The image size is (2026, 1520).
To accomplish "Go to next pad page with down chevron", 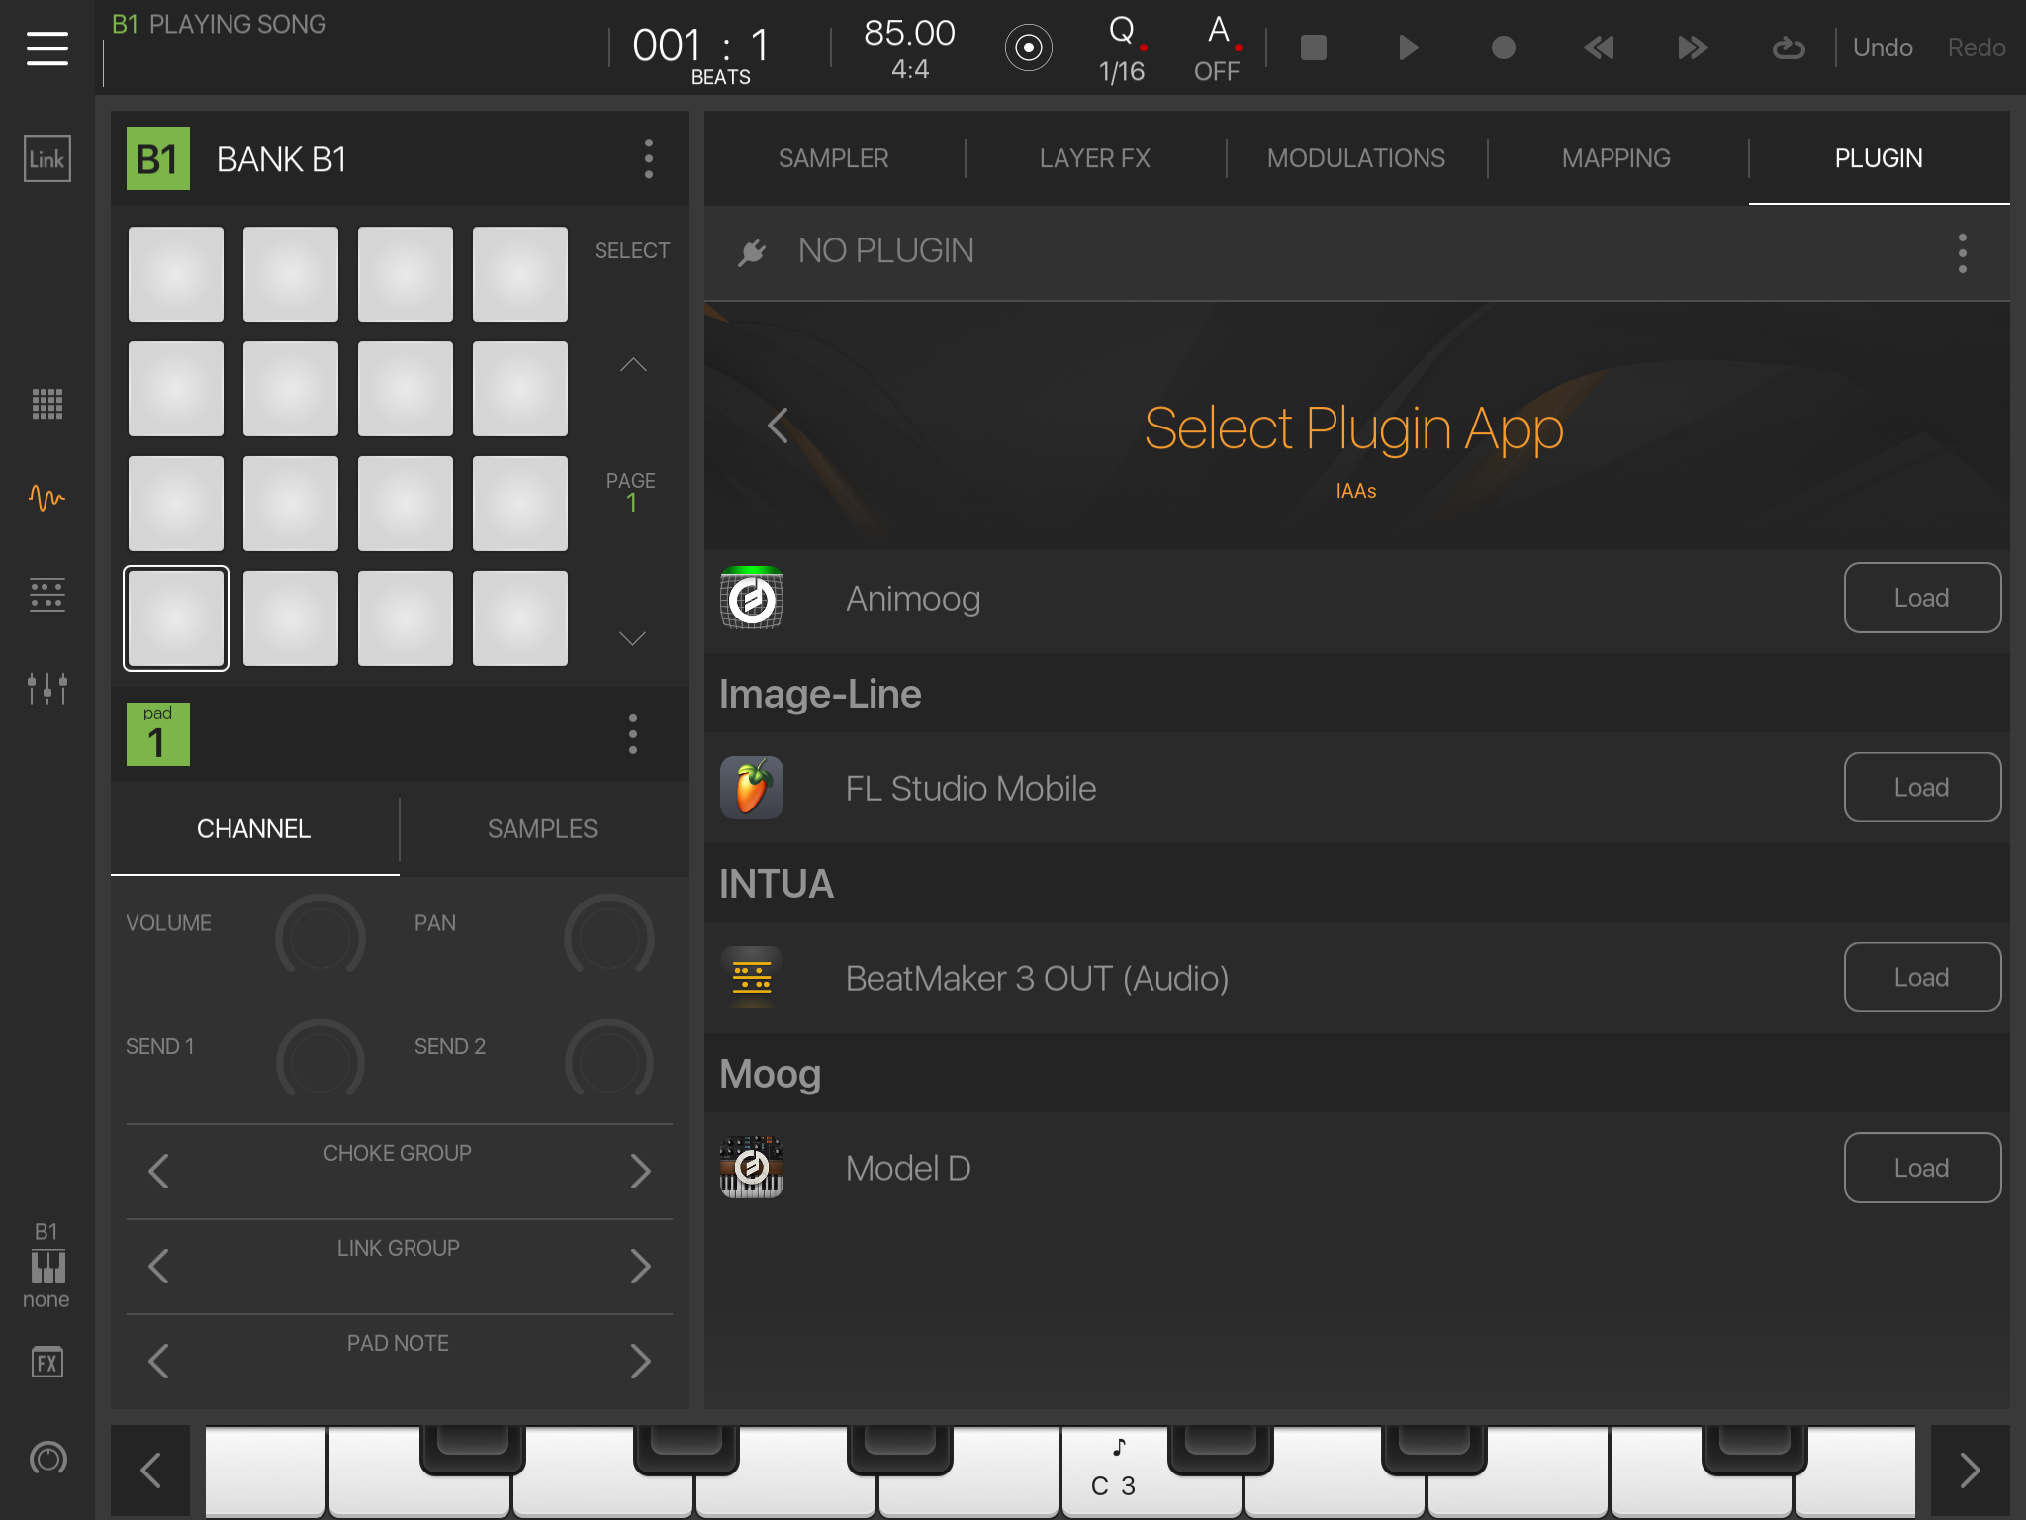I will pyautogui.click(x=633, y=638).
